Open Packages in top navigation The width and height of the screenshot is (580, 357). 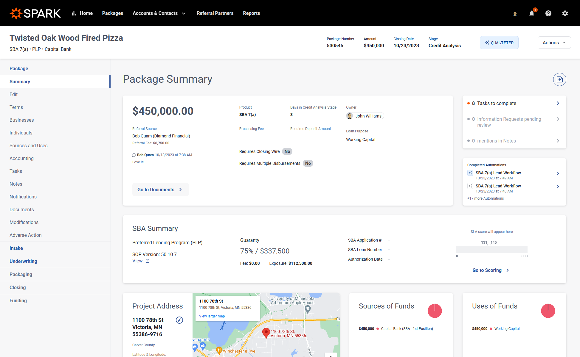[113, 13]
